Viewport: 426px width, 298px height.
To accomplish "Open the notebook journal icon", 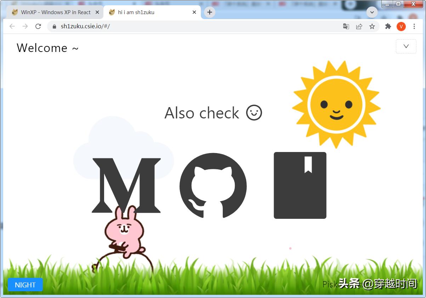I will [x=300, y=185].
